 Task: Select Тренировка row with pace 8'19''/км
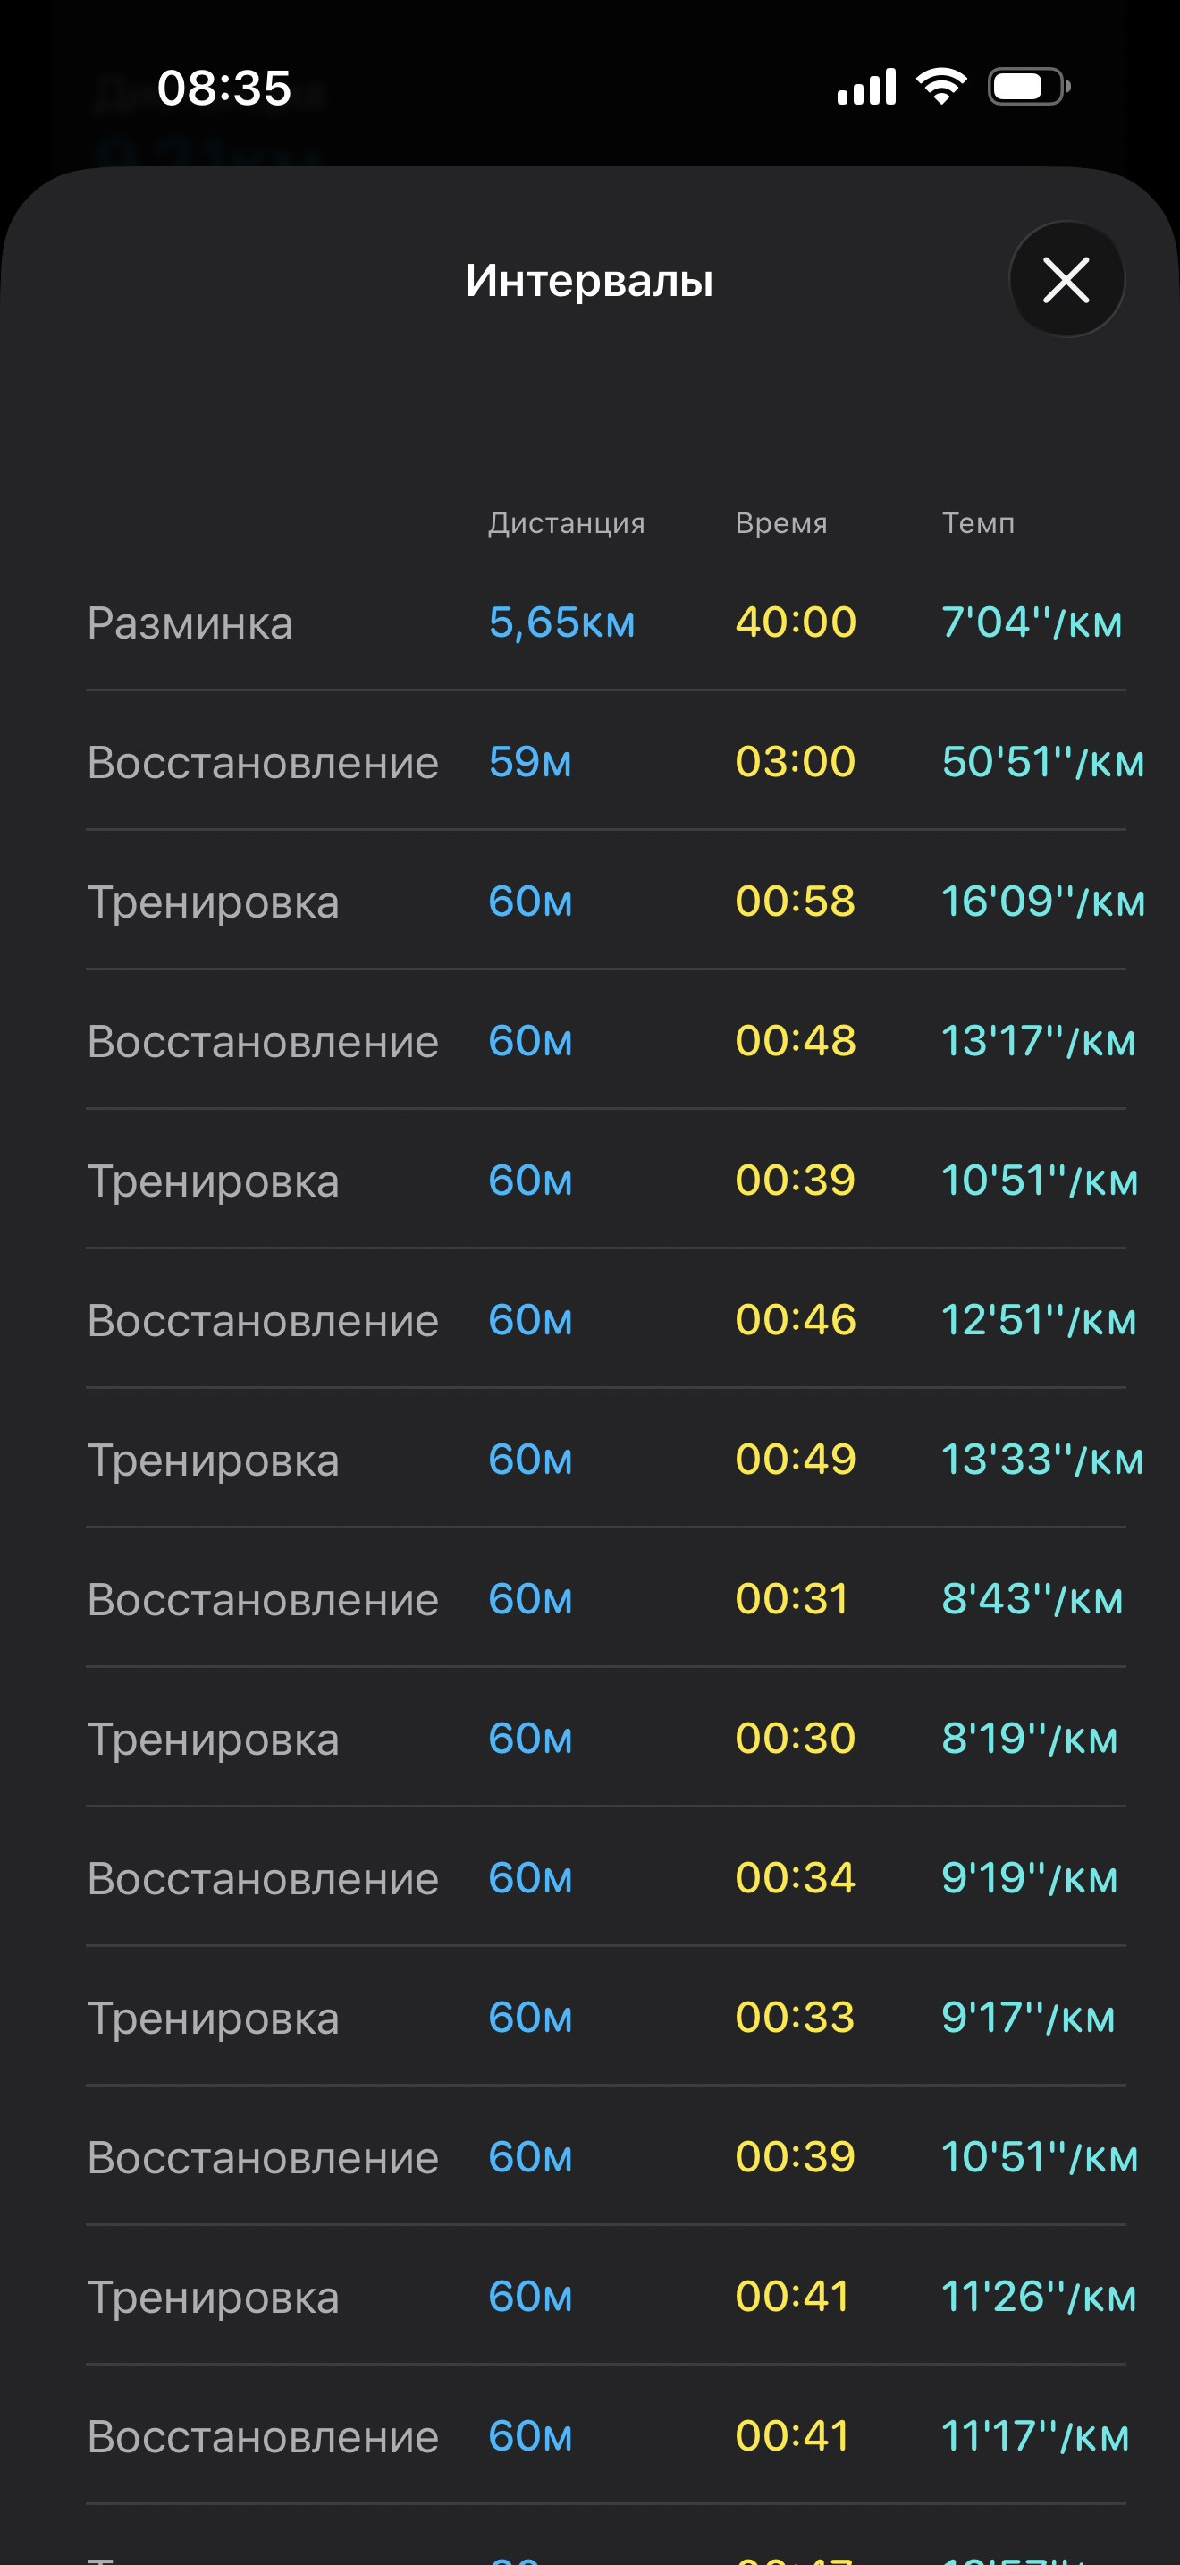tap(606, 1738)
